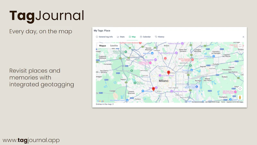Click the www.tagjournal.app website address
The height and width of the screenshot is (145, 257).
(x=31, y=140)
